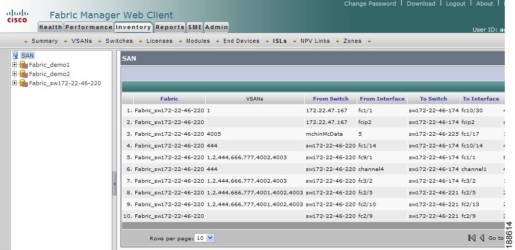Click fc9/1 From Interface in row 5
This screenshot has width=515, height=250.
click(x=365, y=157)
